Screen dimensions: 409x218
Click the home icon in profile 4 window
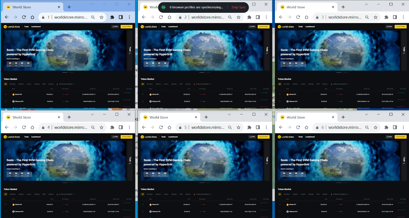32,127
